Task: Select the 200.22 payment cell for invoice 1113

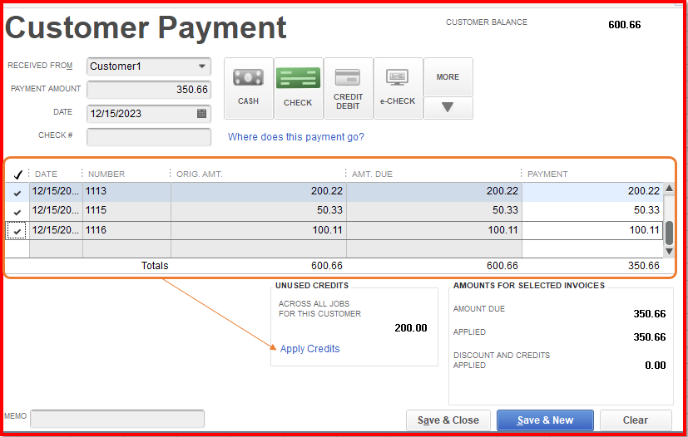Action: coord(592,192)
